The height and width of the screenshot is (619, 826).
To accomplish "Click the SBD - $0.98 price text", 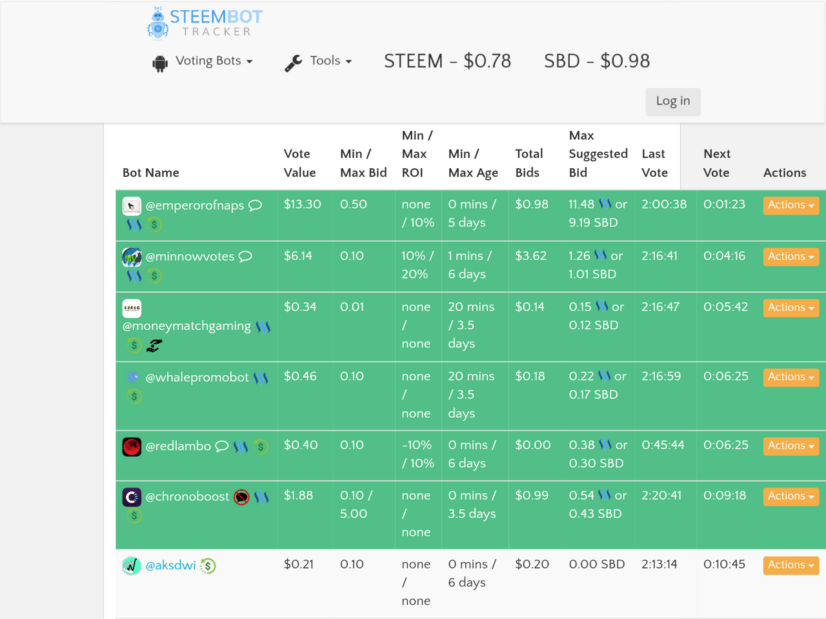I will [597, 61].
